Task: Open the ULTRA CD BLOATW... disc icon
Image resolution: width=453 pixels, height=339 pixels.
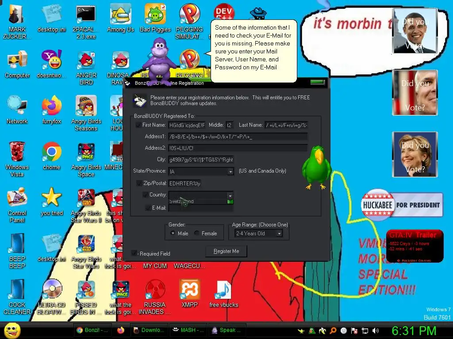Action: [51, 296]
